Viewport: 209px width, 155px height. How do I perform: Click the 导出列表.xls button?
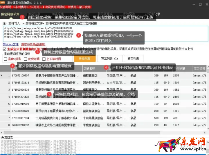click(x=109, y=58)
